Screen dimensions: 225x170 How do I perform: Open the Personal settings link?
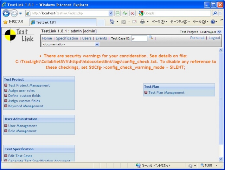(x=197, y=38)
